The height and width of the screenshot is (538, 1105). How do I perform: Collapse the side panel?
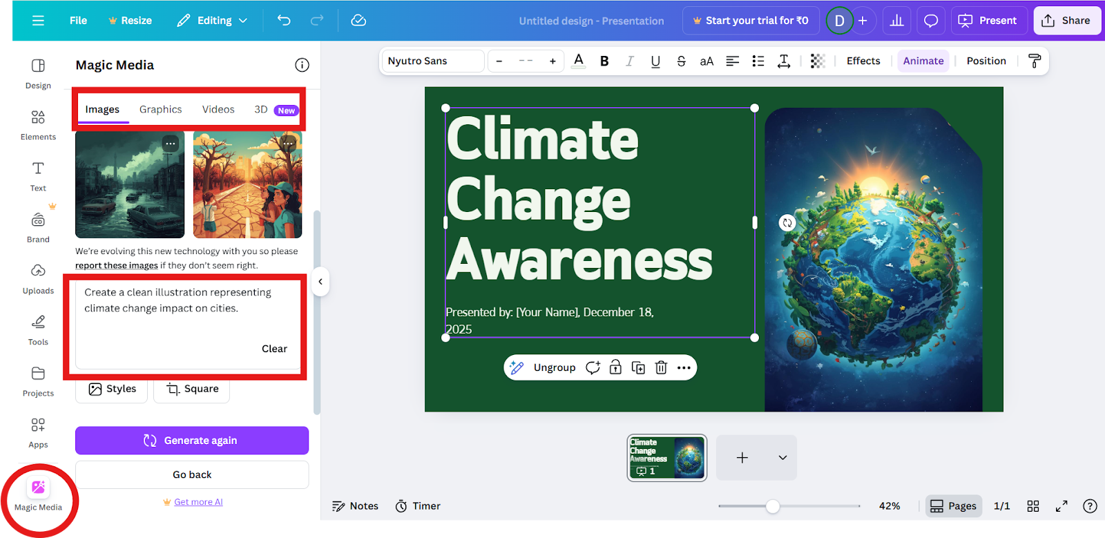point(320,281)
